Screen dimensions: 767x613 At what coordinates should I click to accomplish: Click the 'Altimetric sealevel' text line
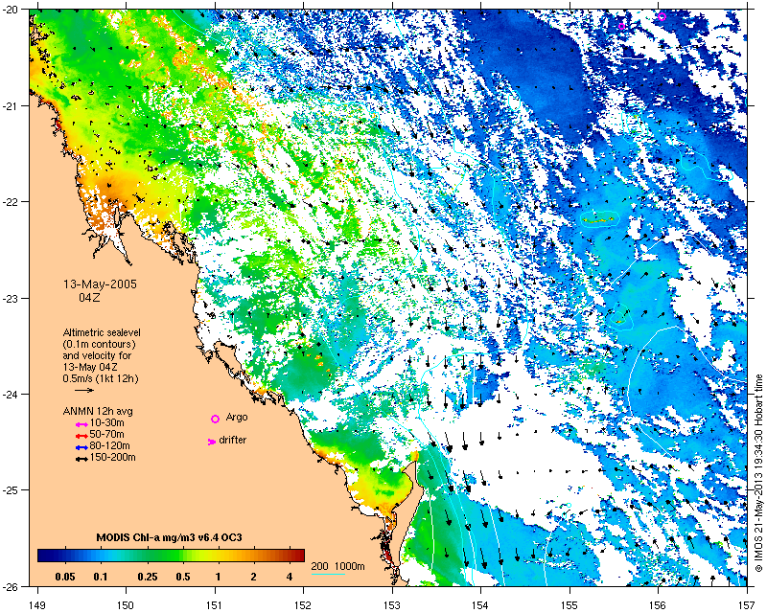click(x=102, y=332)
